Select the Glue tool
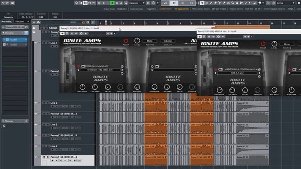 [x=224, y=3]
